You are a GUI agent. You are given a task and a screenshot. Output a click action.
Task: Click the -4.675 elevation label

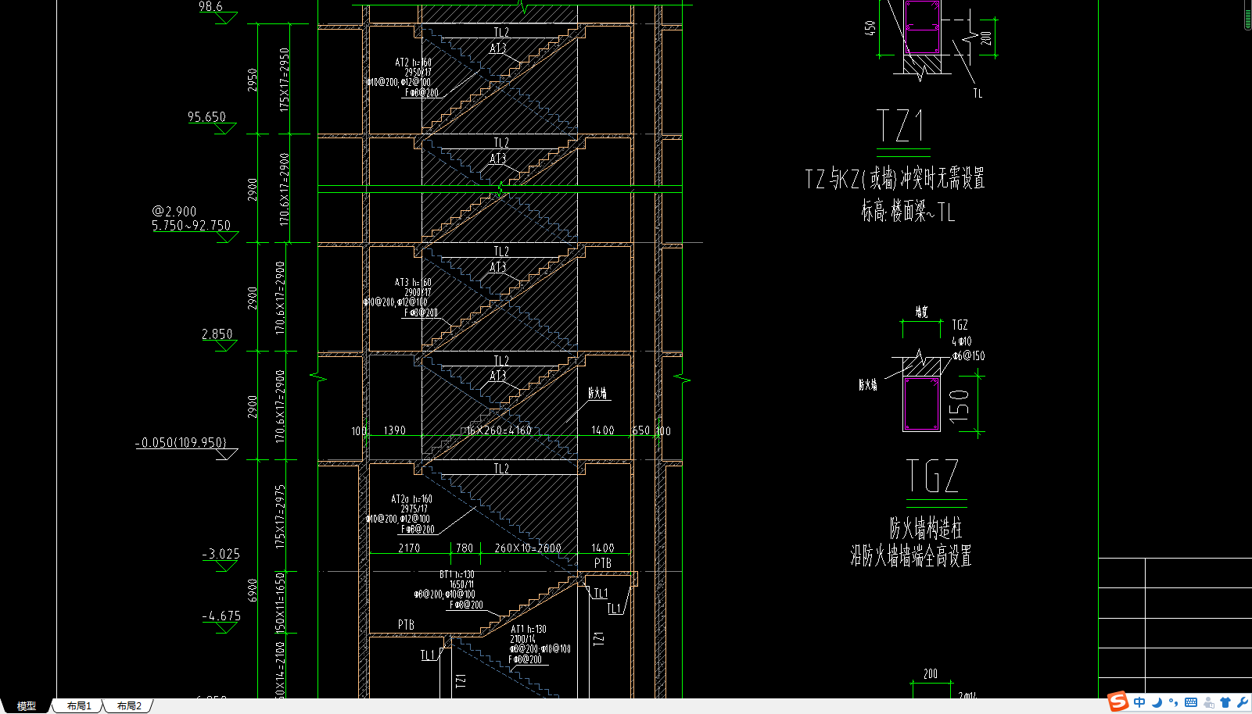tap(221, 616)
